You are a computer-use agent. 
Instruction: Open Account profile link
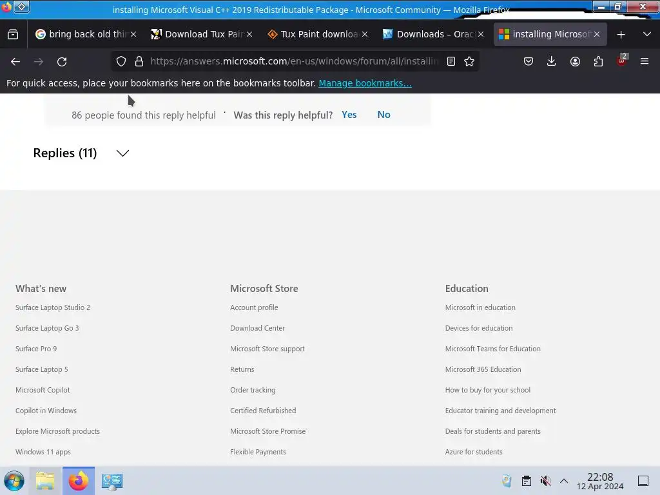click(254, 307)
